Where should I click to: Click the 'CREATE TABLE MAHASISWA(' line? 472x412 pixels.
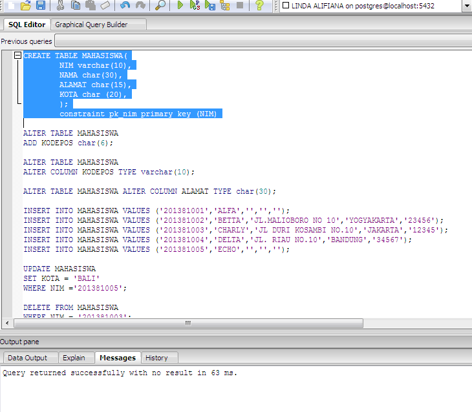pyautogui.click(x=75, y=56)
